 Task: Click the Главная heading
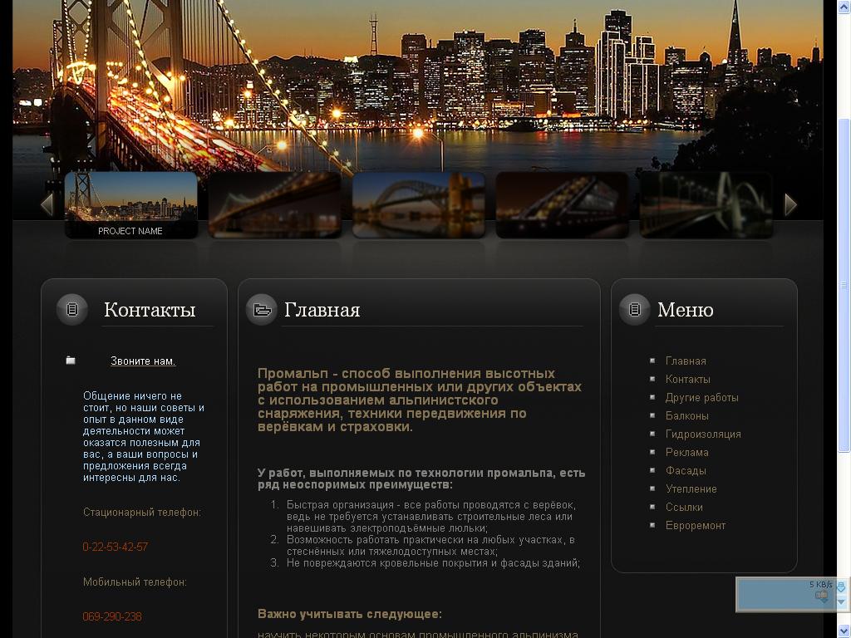[x=322, y=310]
